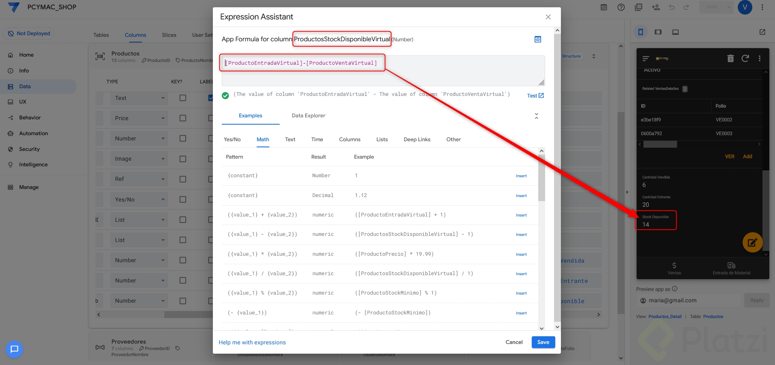This screenshot has width=775, height=365.
Task: Toggle KEY checkbox for Price row
Action: (x=183, y=118)
